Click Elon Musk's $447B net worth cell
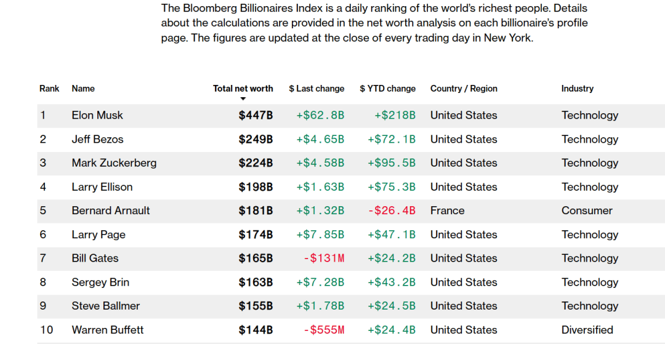The width and height of the screenshot is (665, 344). click(x=256, y=115)
